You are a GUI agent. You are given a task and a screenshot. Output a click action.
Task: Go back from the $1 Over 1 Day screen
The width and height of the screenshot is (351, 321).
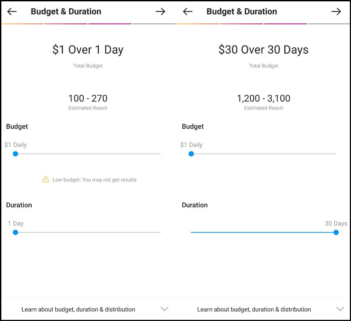[x=12, y=11]
